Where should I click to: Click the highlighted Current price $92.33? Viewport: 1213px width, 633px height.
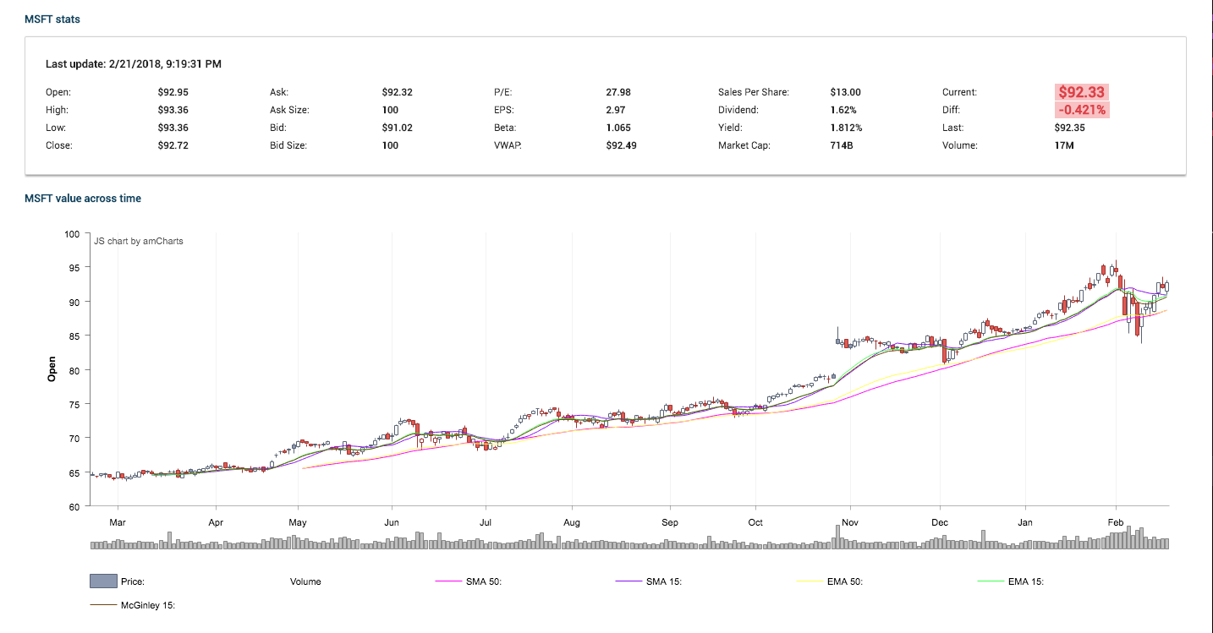click(1081, 92)
